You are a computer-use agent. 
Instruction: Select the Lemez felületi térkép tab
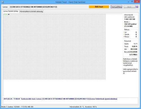click(x=11, y=11)
